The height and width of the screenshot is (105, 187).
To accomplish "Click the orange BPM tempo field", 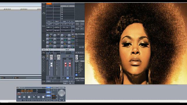I will 54,96.
